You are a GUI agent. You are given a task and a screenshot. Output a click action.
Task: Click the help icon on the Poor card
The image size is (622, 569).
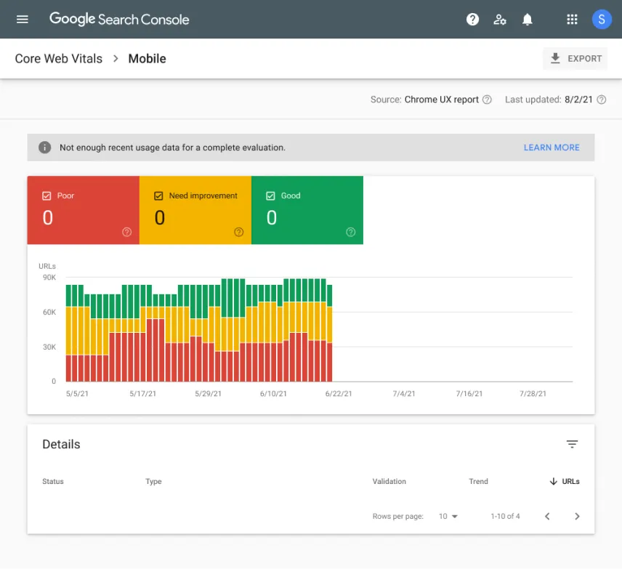click(x=126, y=232)
